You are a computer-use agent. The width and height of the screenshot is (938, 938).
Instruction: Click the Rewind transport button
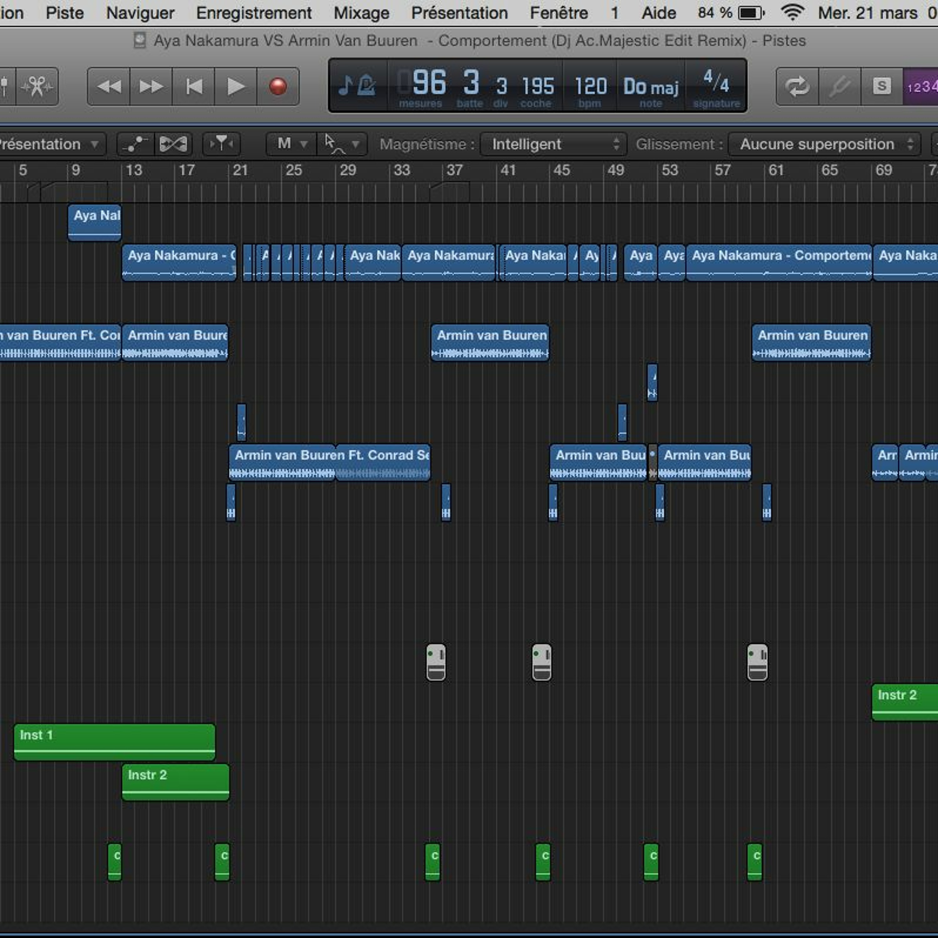tap(109, 87)
